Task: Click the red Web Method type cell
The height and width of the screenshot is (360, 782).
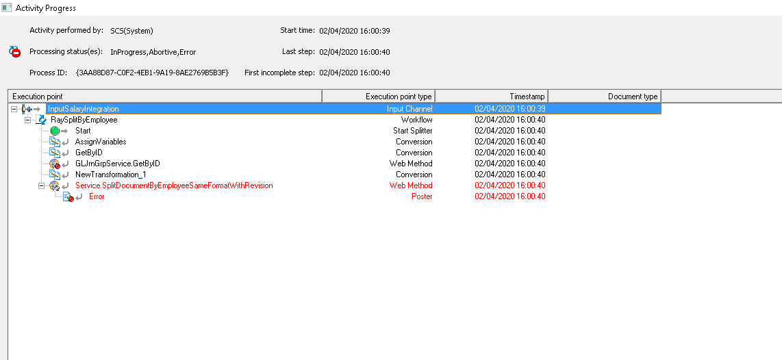Action: [x=411, y=185]
